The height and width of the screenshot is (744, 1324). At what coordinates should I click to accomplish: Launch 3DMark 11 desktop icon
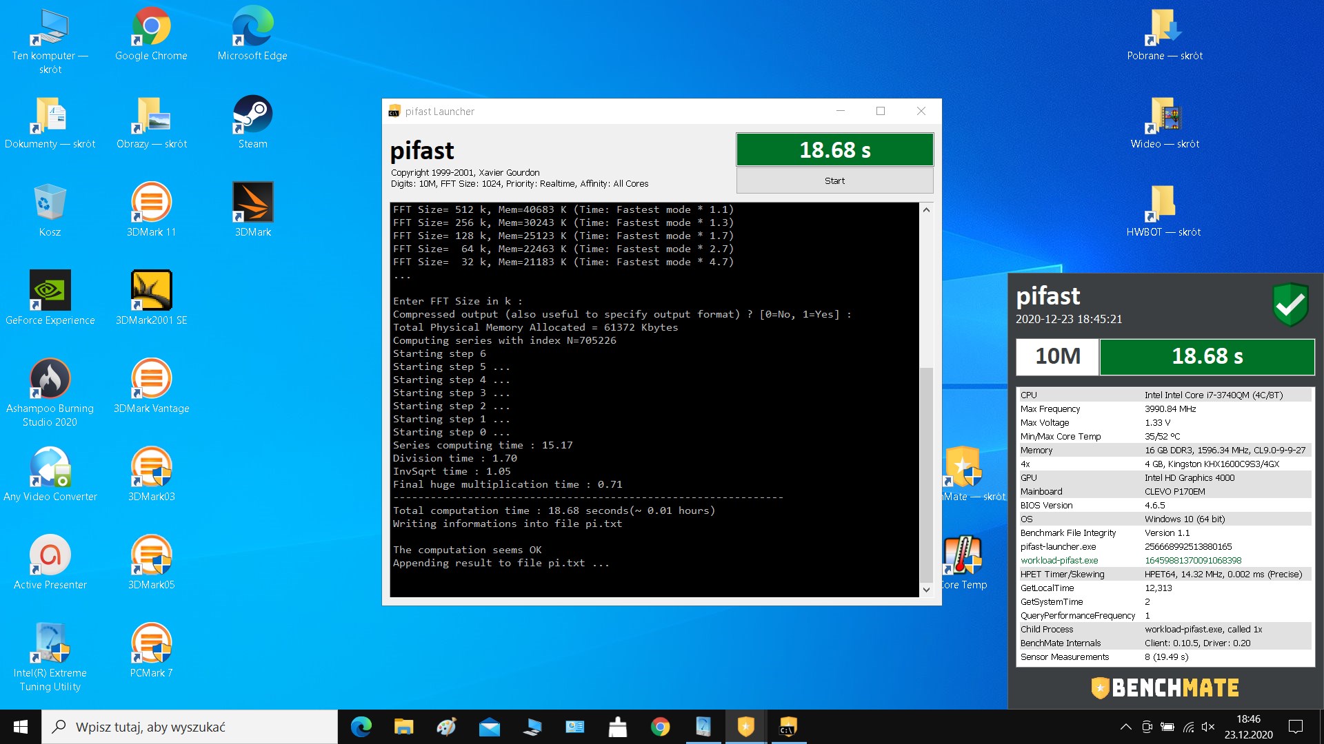[x=151, y=211]
